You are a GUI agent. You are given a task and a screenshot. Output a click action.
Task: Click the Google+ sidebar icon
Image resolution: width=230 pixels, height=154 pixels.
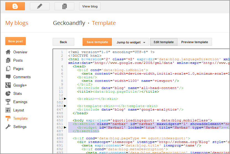pyautogui.click(x=8, y=85)
